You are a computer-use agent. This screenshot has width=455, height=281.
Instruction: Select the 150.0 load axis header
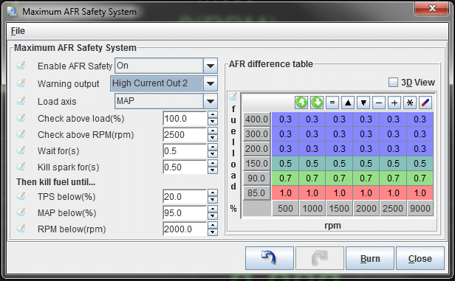click(x=256, y=164)
